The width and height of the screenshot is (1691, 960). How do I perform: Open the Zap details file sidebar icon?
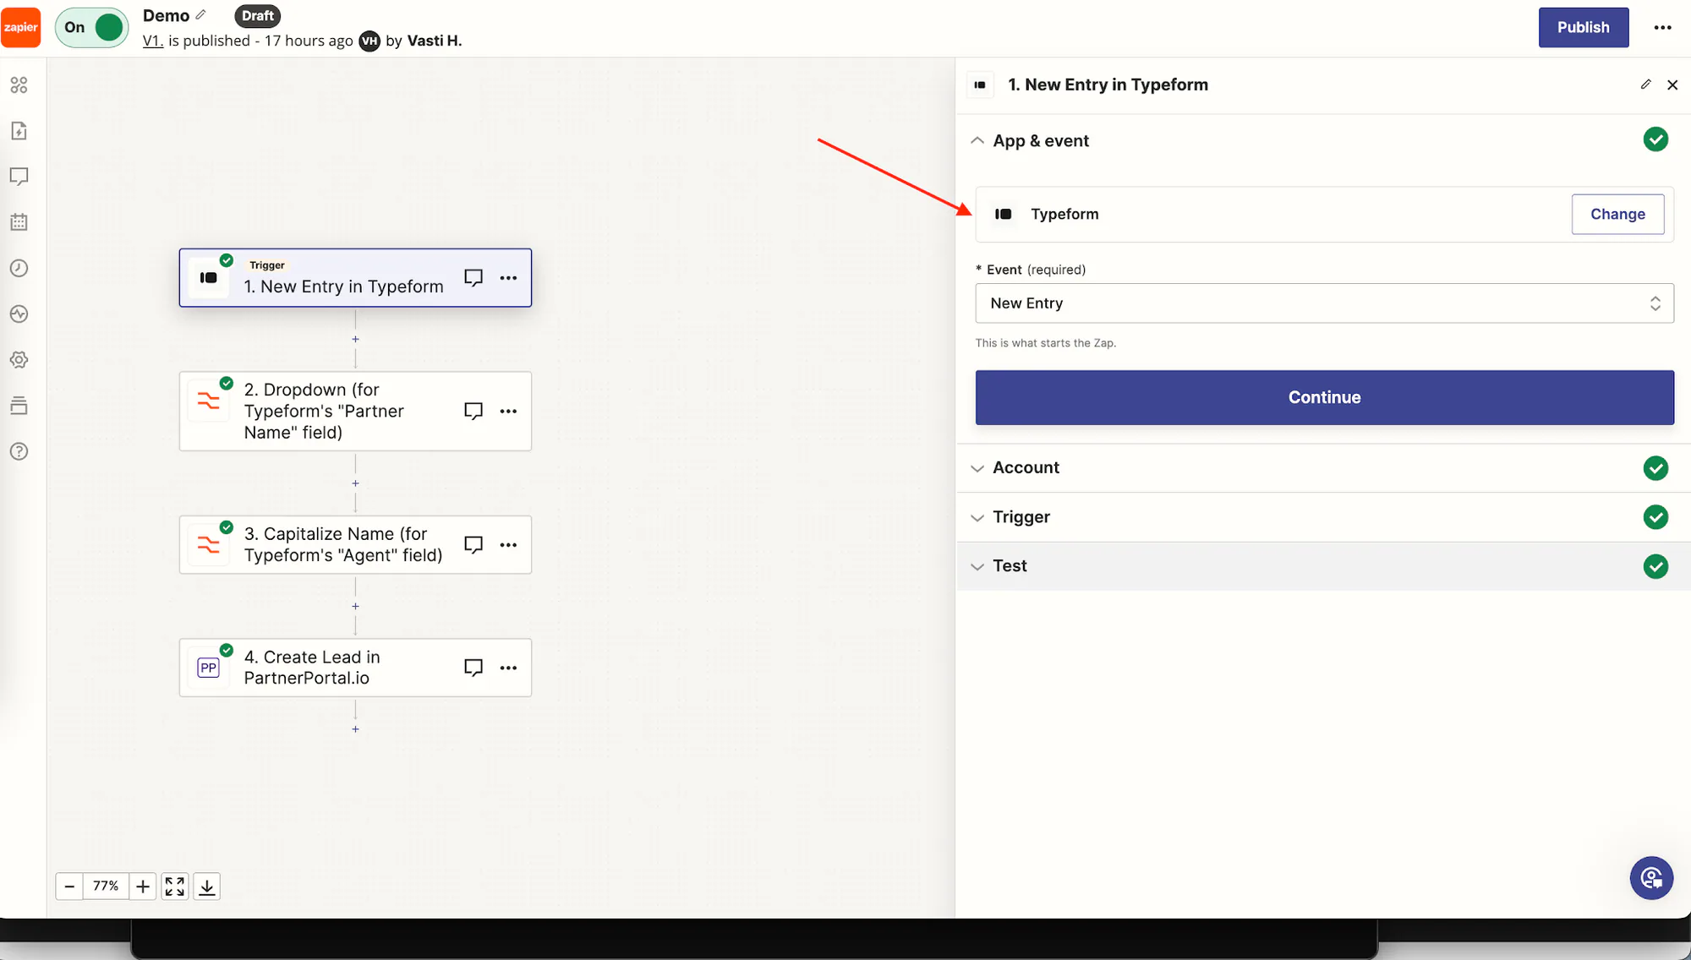click(19, 131)
